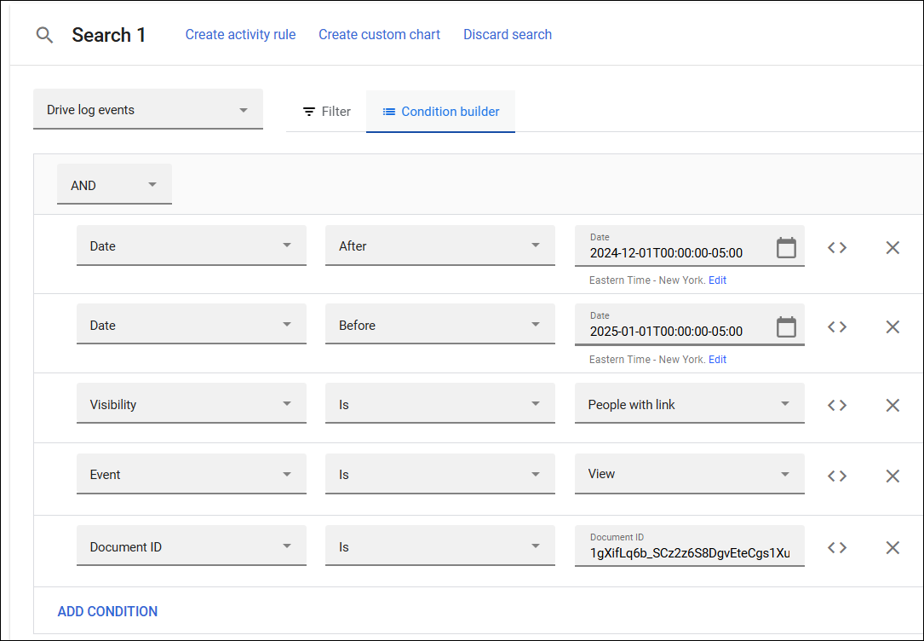Open calendar picker for the After date

pyautogui.click(x=786, y=248)
